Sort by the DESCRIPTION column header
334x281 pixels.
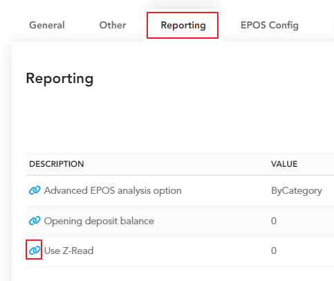tap(57, 164)
